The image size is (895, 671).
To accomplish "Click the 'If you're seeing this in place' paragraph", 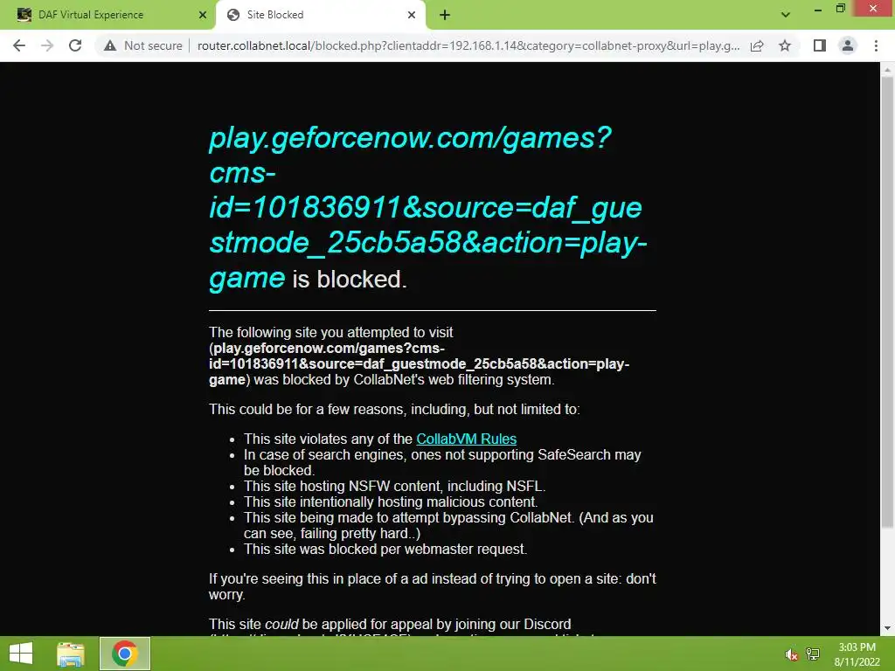I will (432, 586).
